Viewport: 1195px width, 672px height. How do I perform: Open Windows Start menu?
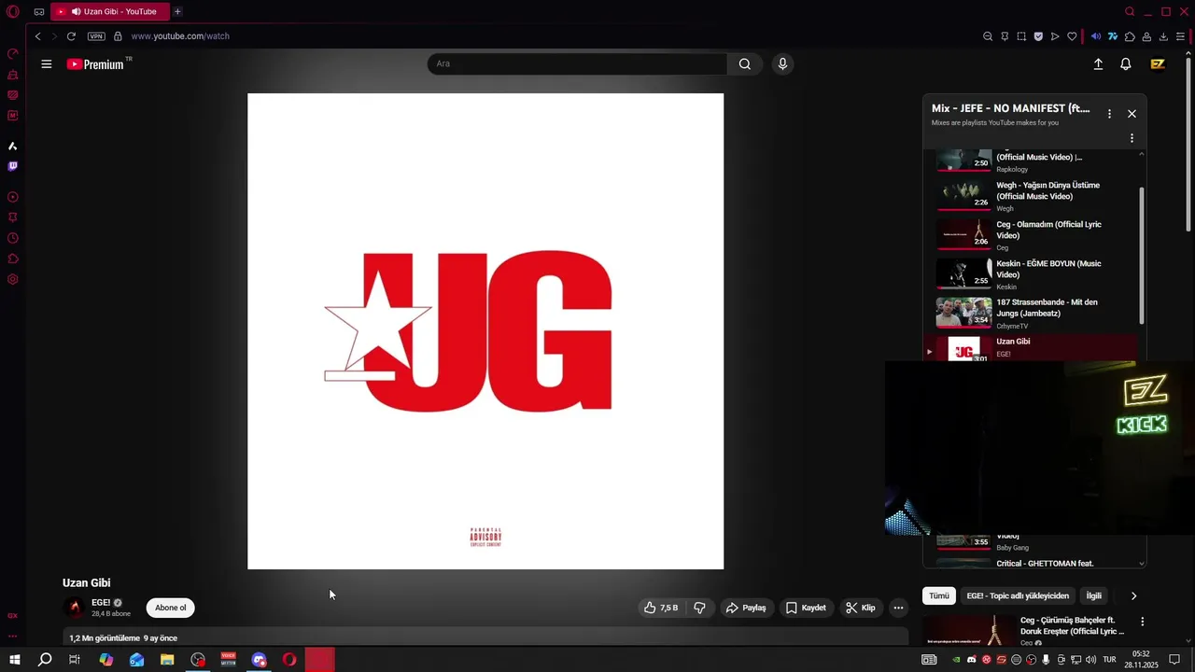pos(14,660)
